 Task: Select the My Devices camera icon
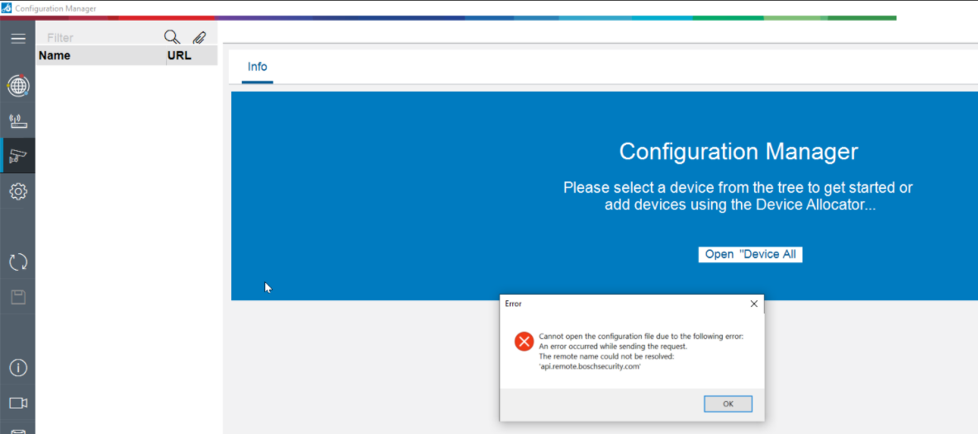tap(18, 156)
